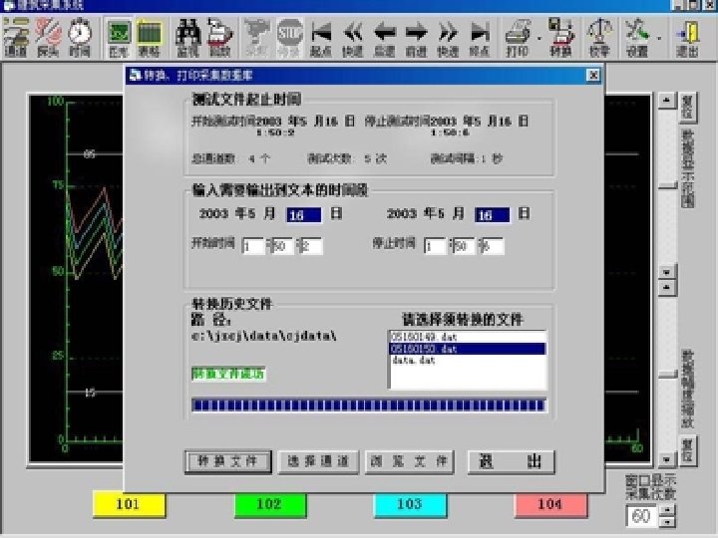The image size is (718, 538).
Task: Select highlighted .dat file ending 50
Action: point(468,349)
